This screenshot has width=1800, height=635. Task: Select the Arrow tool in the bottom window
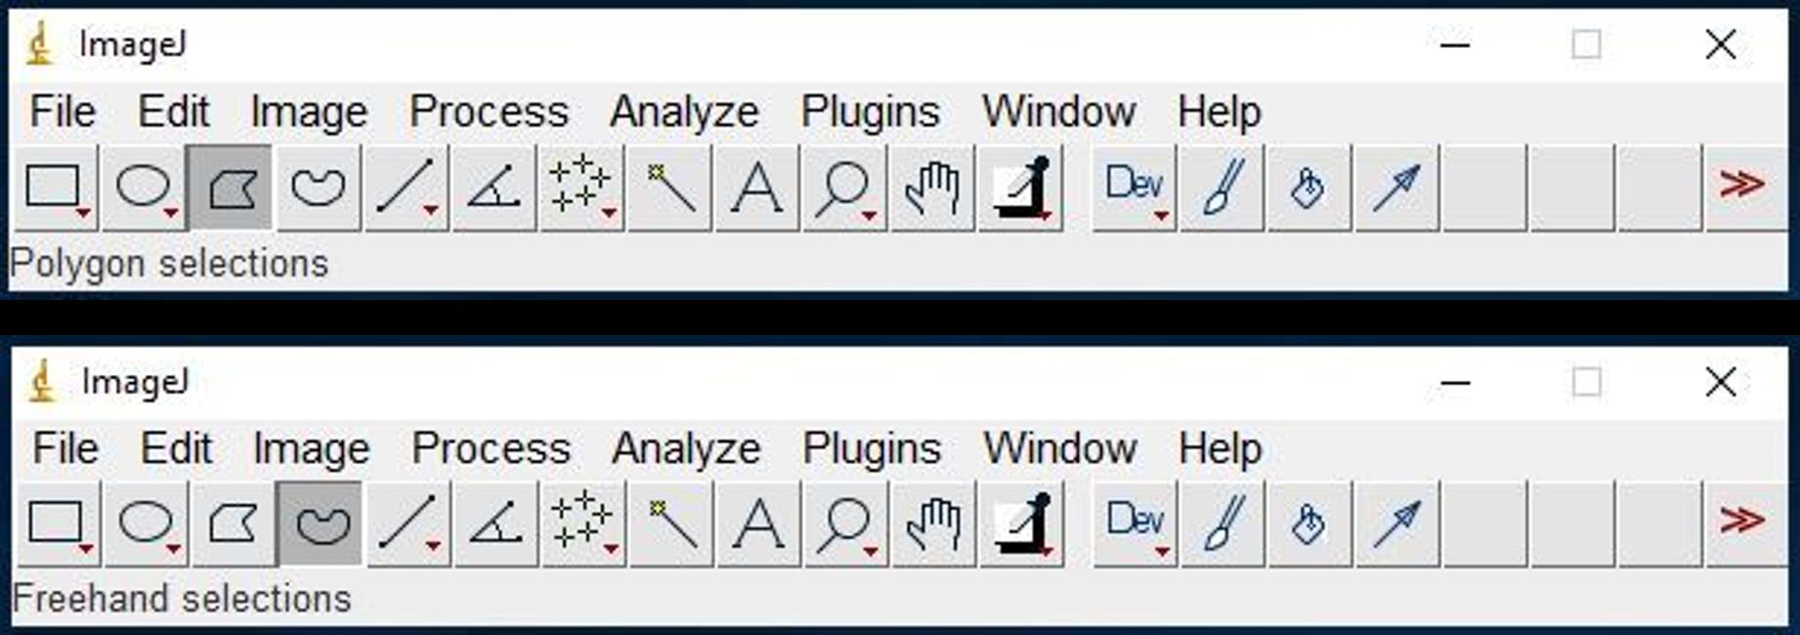pos(1398,524)
